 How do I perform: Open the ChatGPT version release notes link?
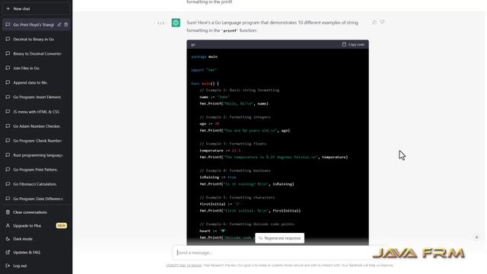click(x=184, y=266)
